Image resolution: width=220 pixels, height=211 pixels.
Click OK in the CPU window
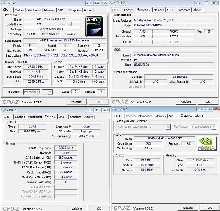[98, 102]
